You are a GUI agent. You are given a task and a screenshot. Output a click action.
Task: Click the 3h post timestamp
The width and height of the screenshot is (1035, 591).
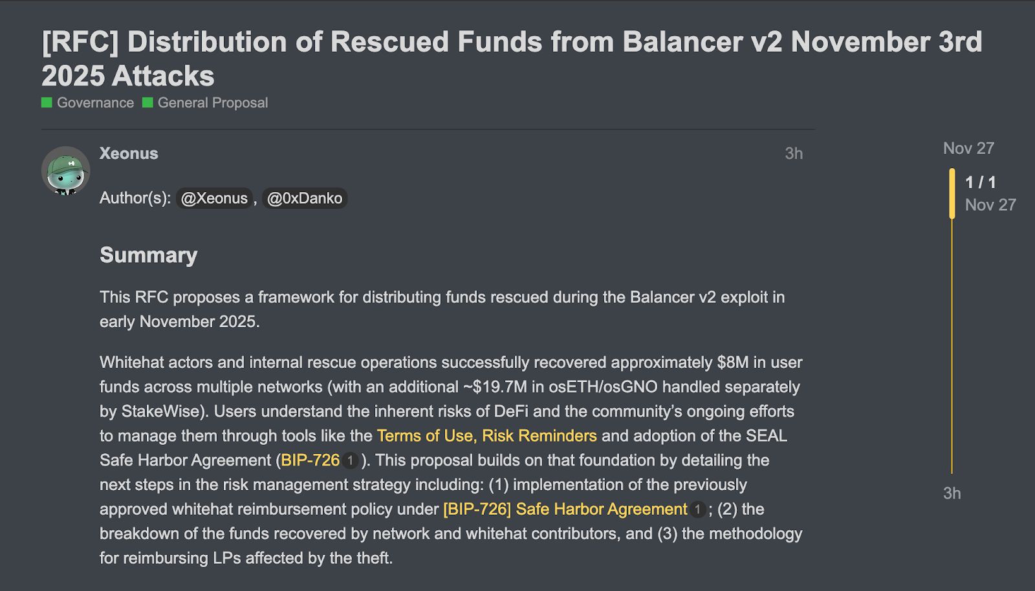(794, 153)
